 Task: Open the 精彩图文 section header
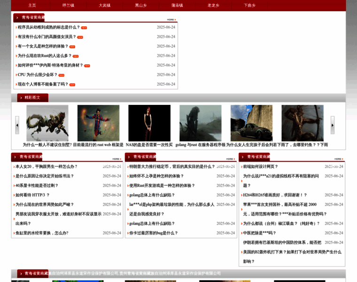pyautogui.click(x=32, y=98)
